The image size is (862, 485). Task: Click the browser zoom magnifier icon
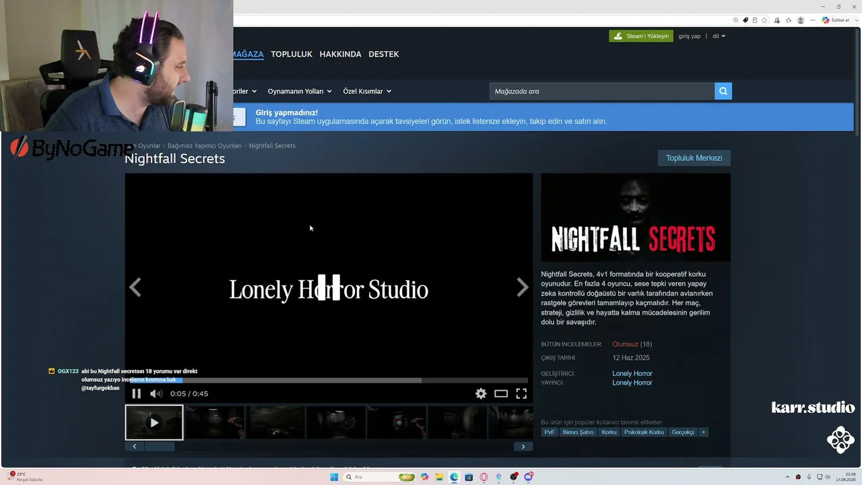click(736, 20)
